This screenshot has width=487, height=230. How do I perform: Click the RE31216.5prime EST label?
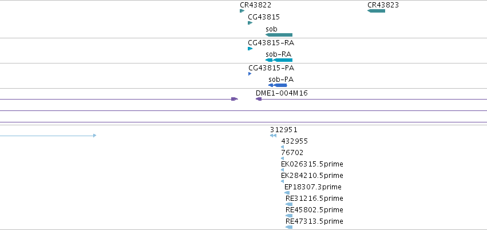coord(314,199)
